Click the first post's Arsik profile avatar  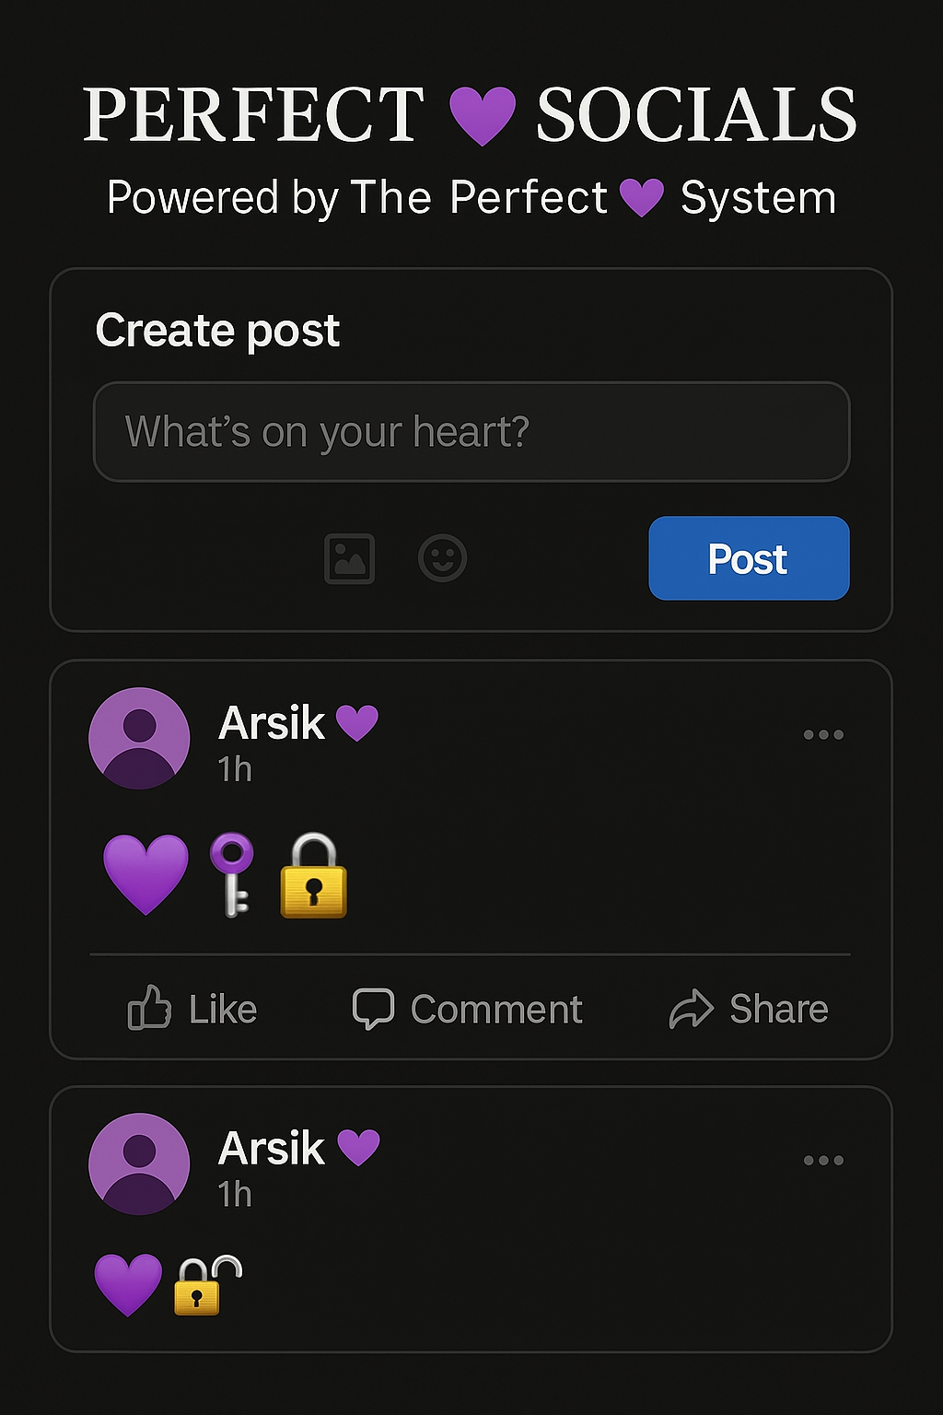139,738
